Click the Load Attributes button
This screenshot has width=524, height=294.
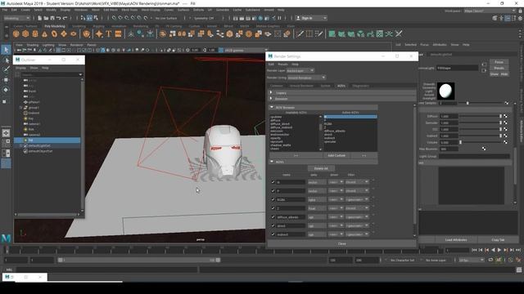[456, 239]
